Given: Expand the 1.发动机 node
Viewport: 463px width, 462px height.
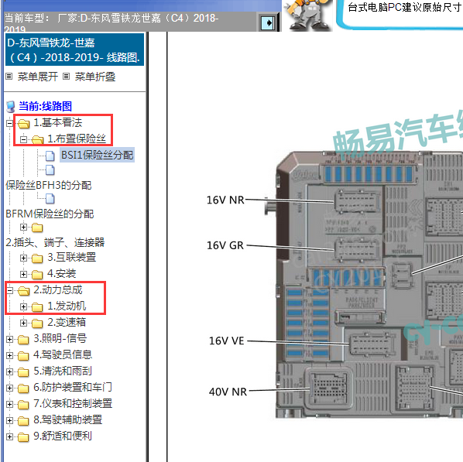Looking at the screenshot, I should click(x=24, y=307).
